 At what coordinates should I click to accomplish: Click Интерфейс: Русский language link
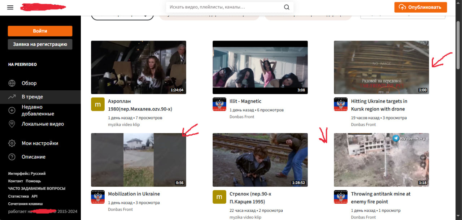pyautogui.click(x=27, y=173)
